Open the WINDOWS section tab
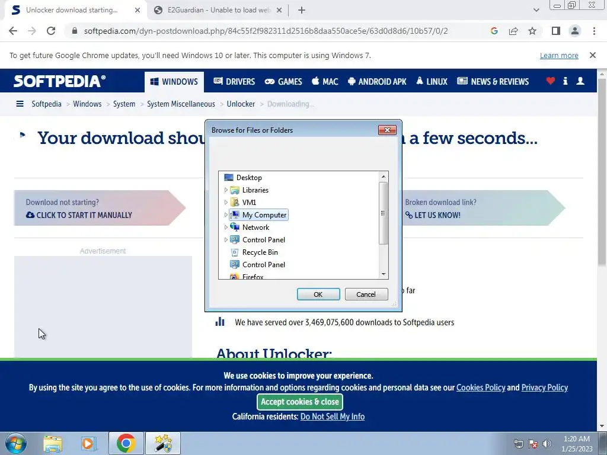Screen dimensions: 607x455 [x=174, y=82]
